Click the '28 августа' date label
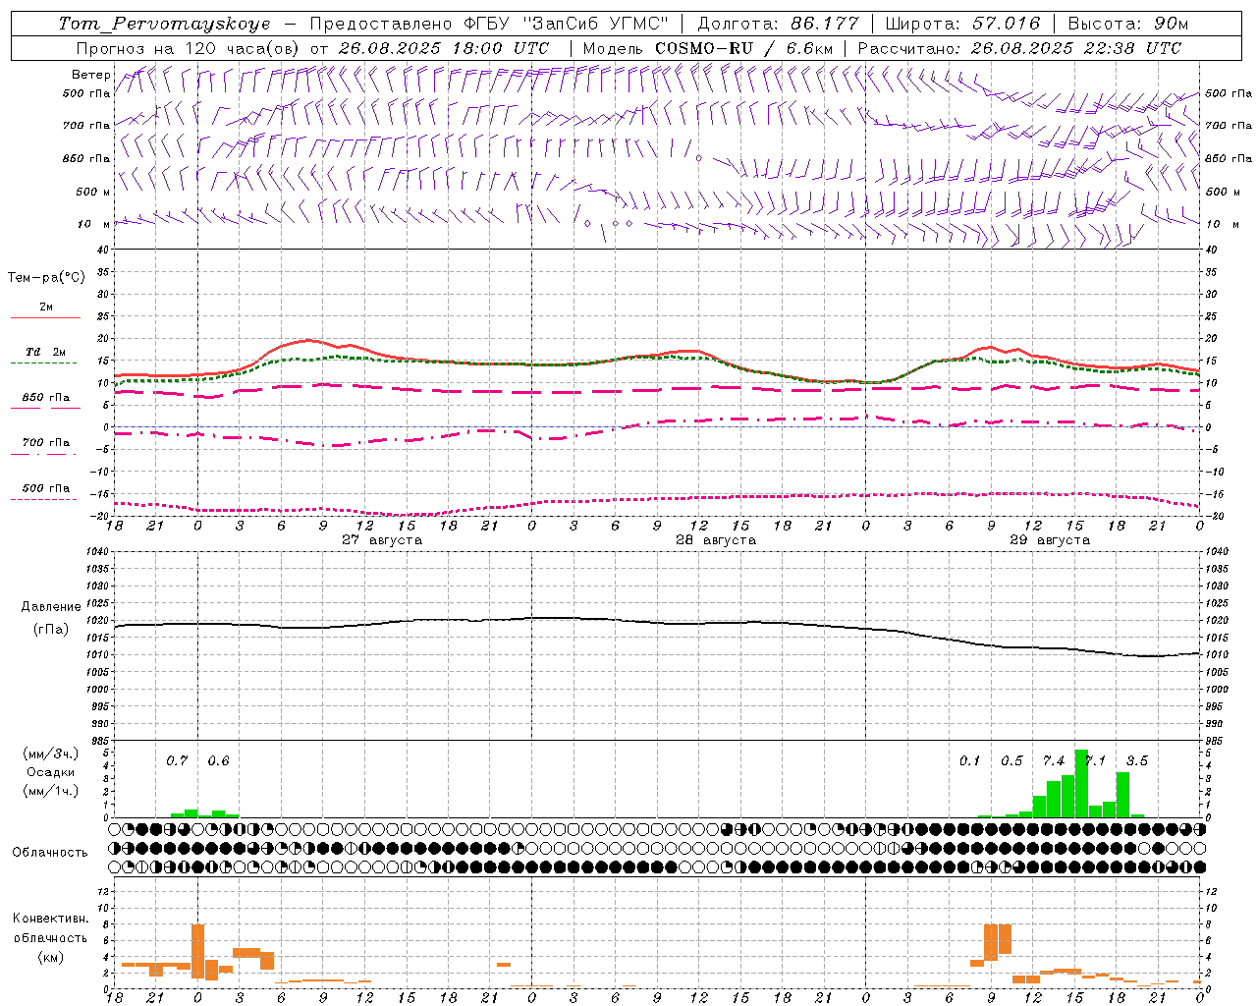 coord(716,540)
